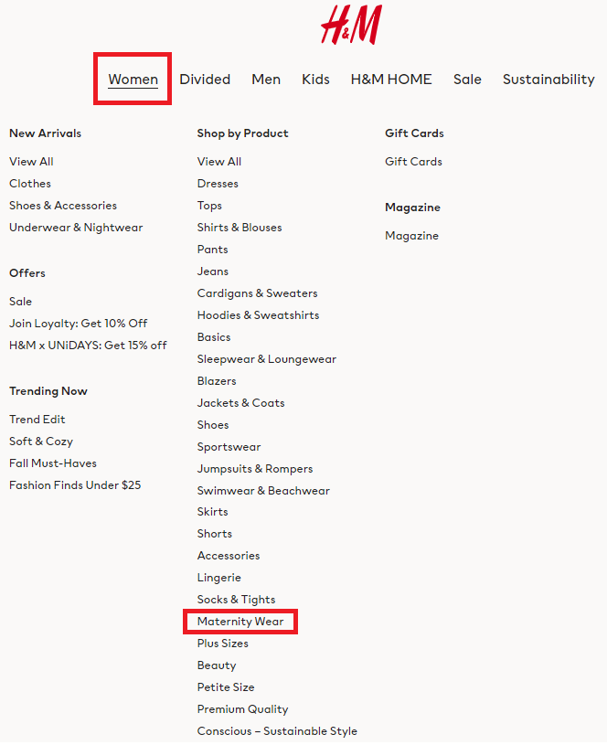Screen dimensions: 607x745
Task: Select Shoes under Shop by Product
Action: pos(213,425)
